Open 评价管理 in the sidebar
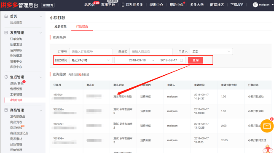Viewport: 274px width, 153px height. [x=16, y=150]
